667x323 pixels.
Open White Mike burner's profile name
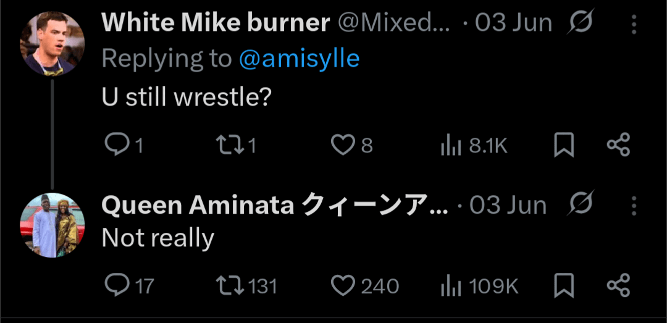(215, 23)
